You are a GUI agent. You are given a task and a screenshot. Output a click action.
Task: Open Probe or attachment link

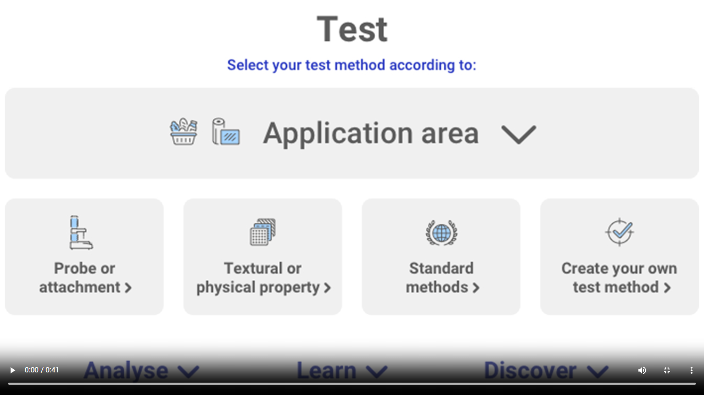pyautogui.click(x=85, y=278)
